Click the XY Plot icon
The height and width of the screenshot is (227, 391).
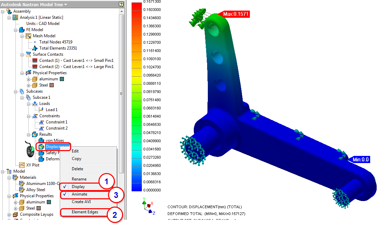pos(22,165)
